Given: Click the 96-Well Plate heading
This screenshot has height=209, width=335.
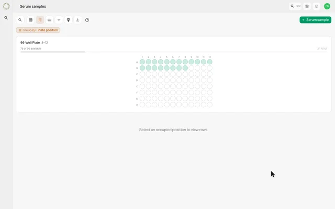Looking at the screenshot, I should tap(30, 42).
